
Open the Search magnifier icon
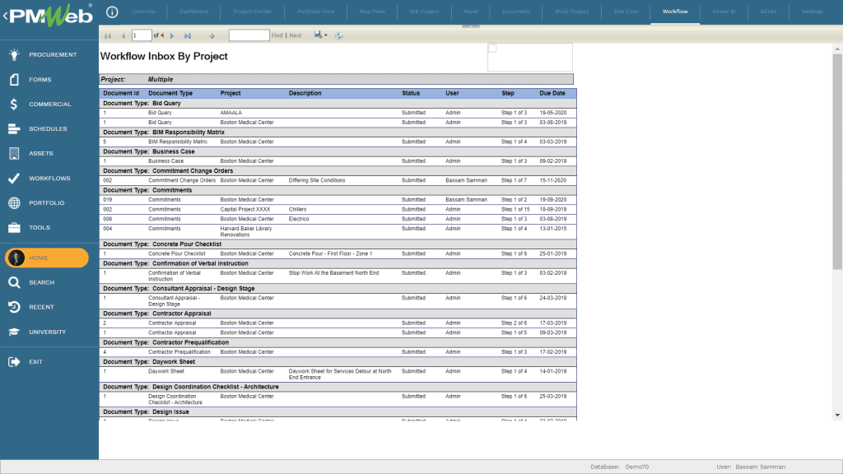tap(15, 282)
